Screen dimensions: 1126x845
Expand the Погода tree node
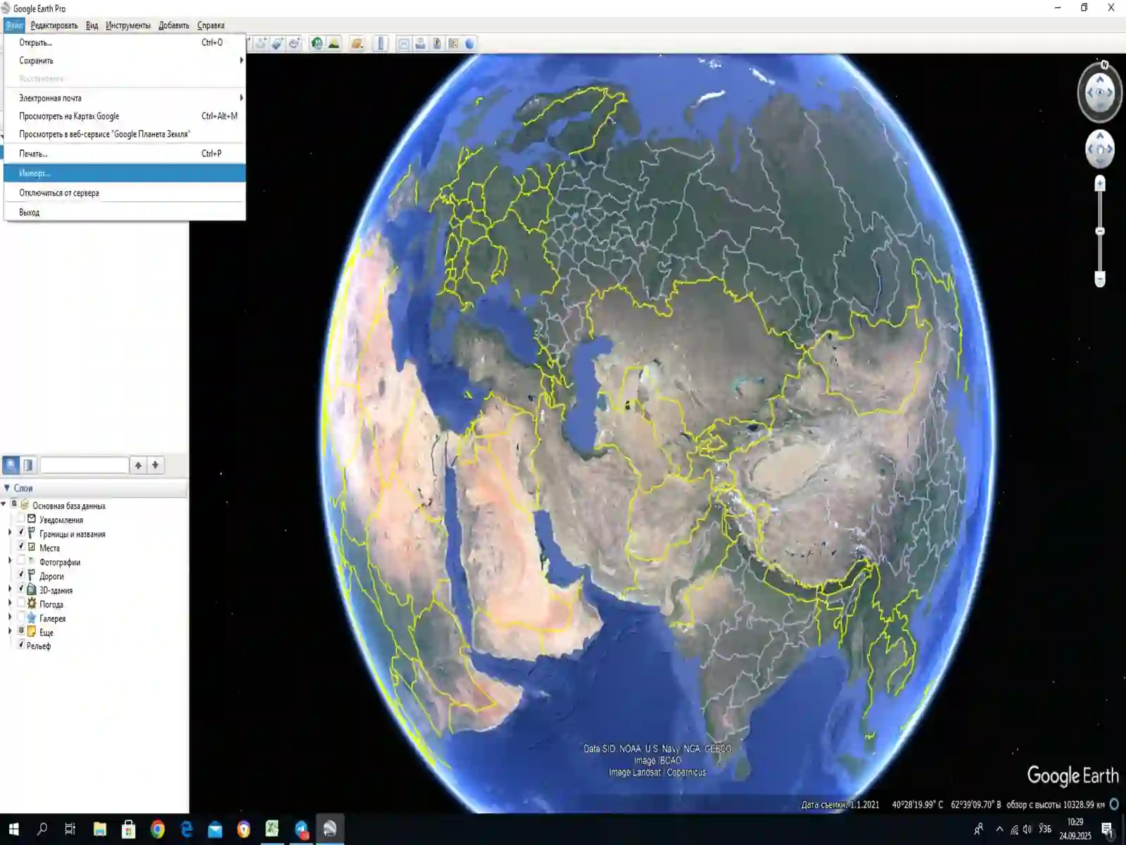coord(10,603)
